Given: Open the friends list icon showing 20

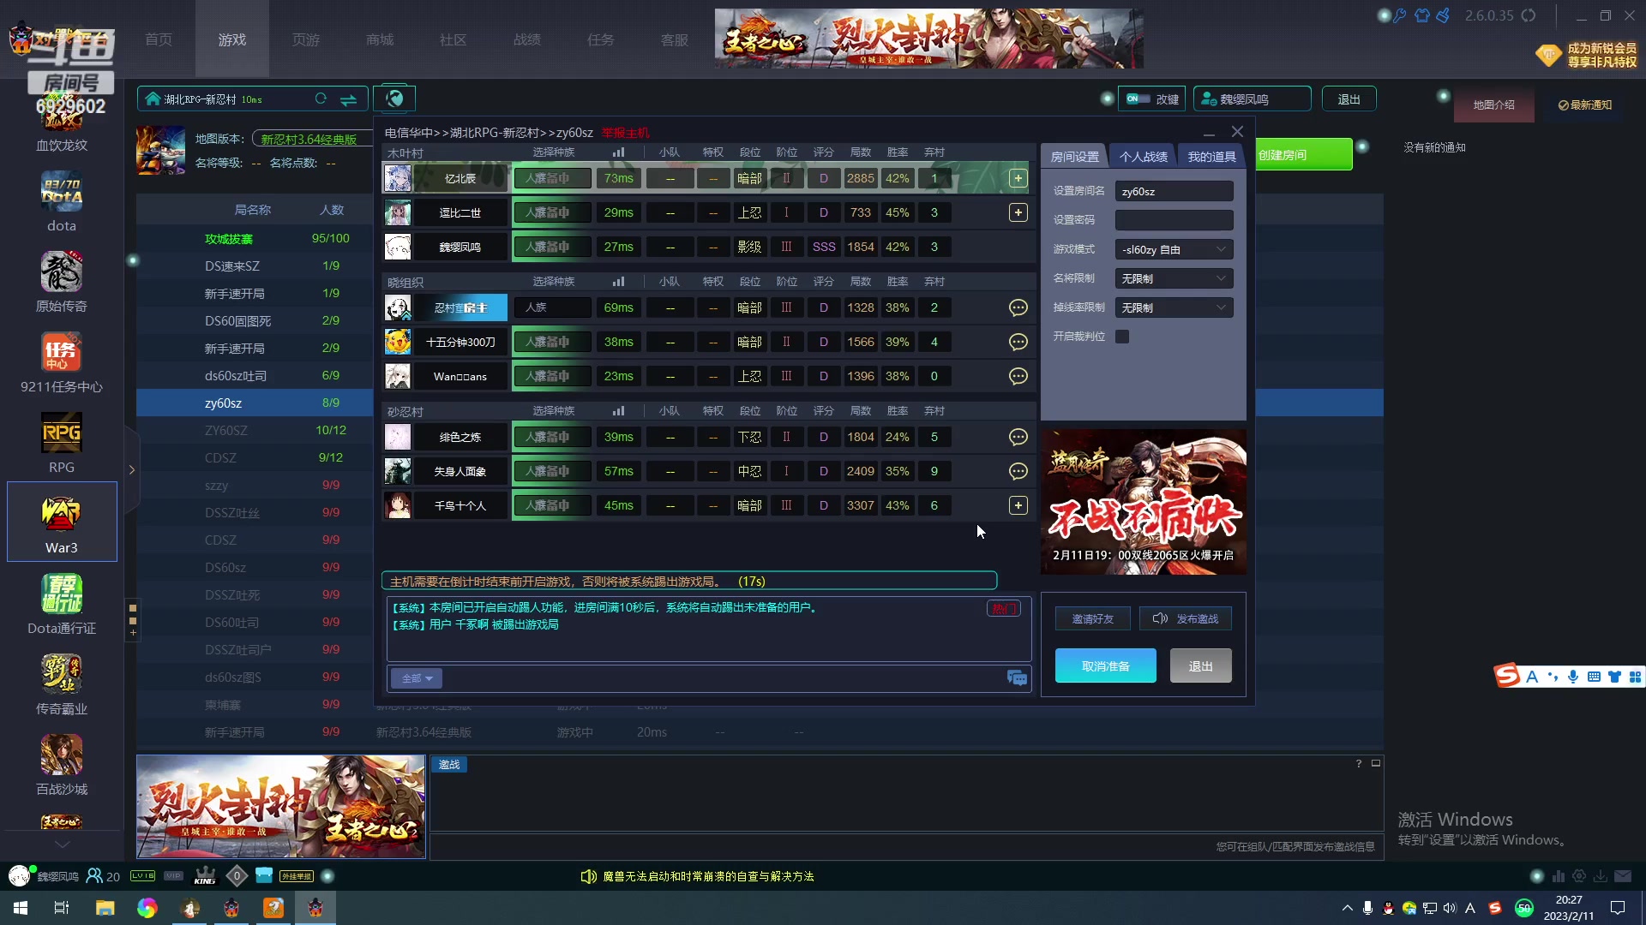Looking at the screenshot, I should (103, 876).
